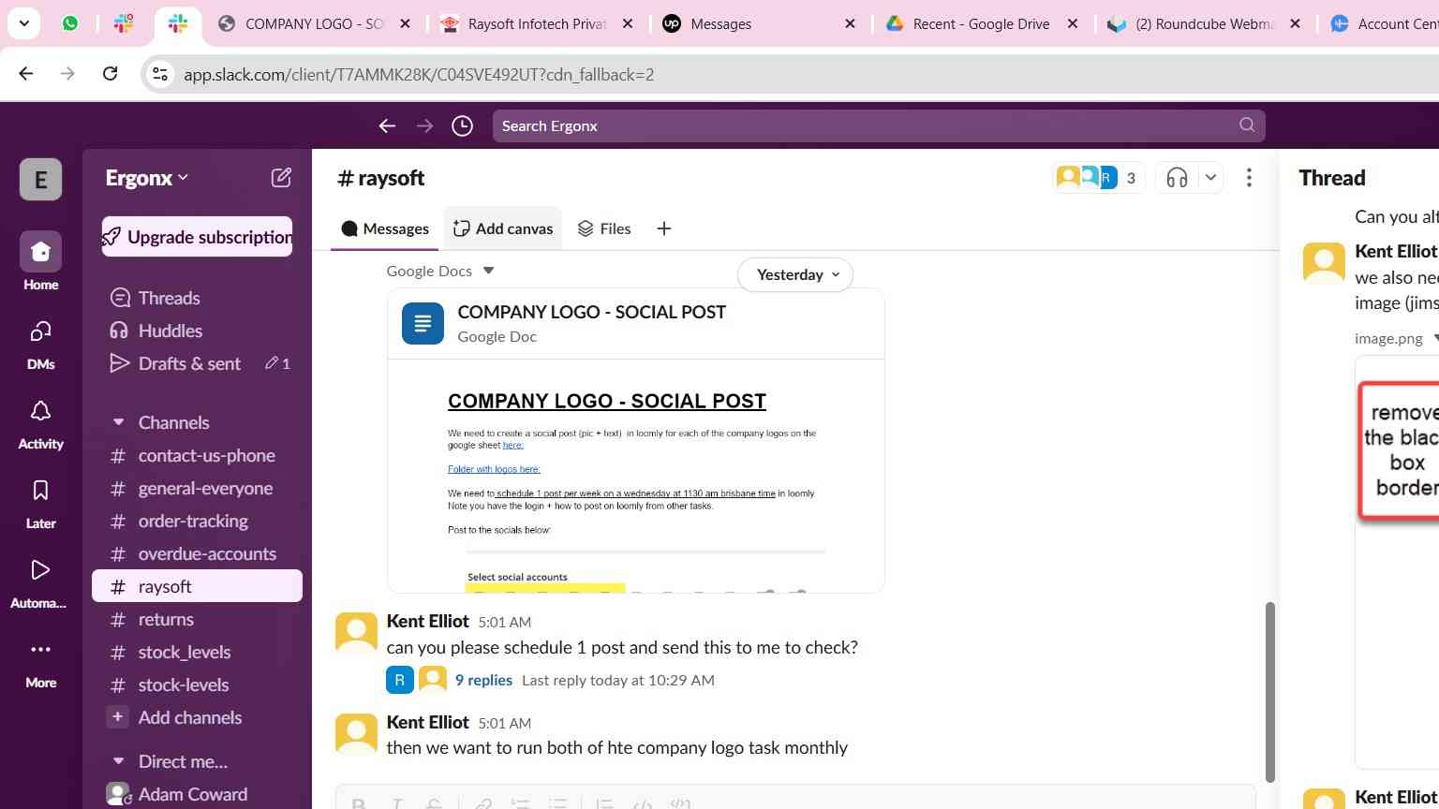The width and height of the screenshot is (1439, 809).
Task: Click the message composer box
Action: coord(795,797)
